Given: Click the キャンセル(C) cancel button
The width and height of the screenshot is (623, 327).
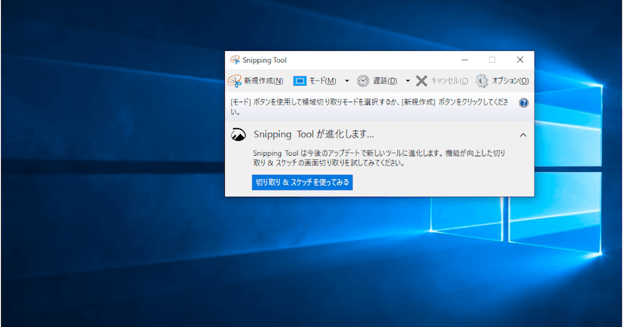Looking at the screenshot, I should 442,81.
